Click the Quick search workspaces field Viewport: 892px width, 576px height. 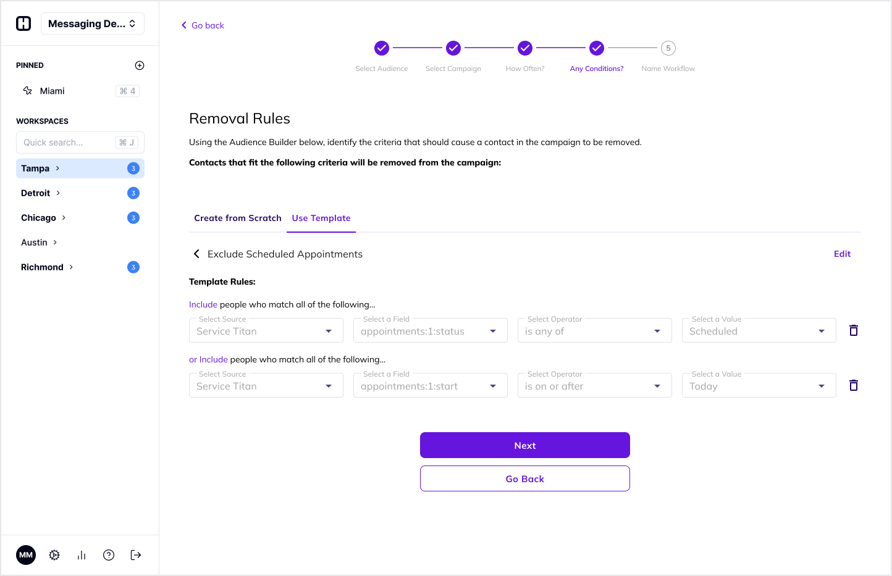68,143
